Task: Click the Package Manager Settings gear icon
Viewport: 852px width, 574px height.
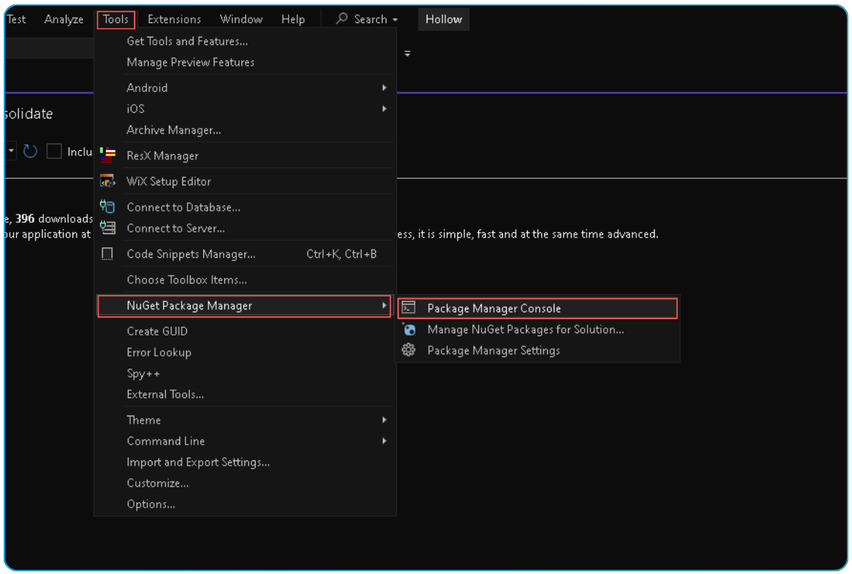Action: [408, 350]
